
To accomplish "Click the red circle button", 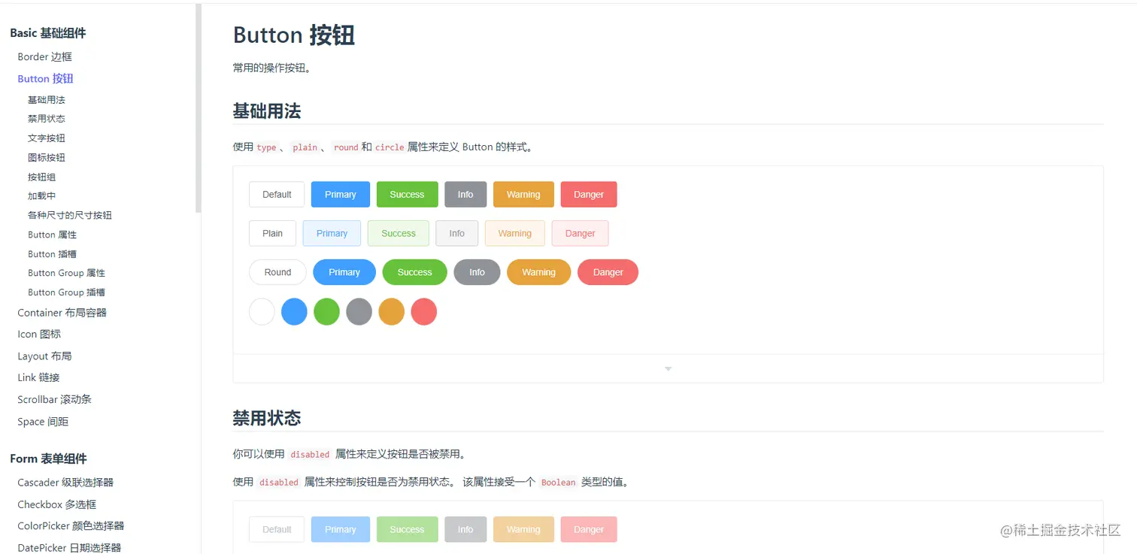I will point(424,311).
